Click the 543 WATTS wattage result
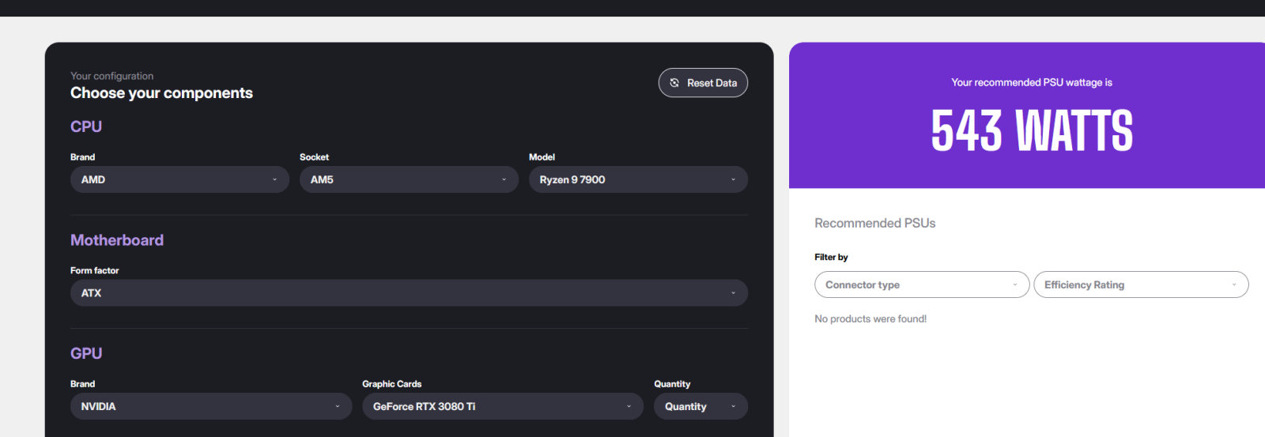The height and width of the screenshot is (437, 1265). pos(1032,130)
